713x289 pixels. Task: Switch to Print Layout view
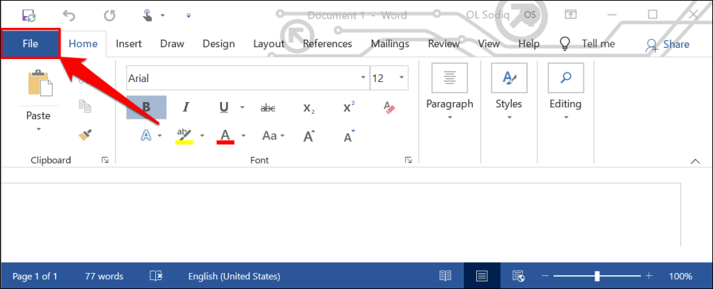tap(482, 276)
